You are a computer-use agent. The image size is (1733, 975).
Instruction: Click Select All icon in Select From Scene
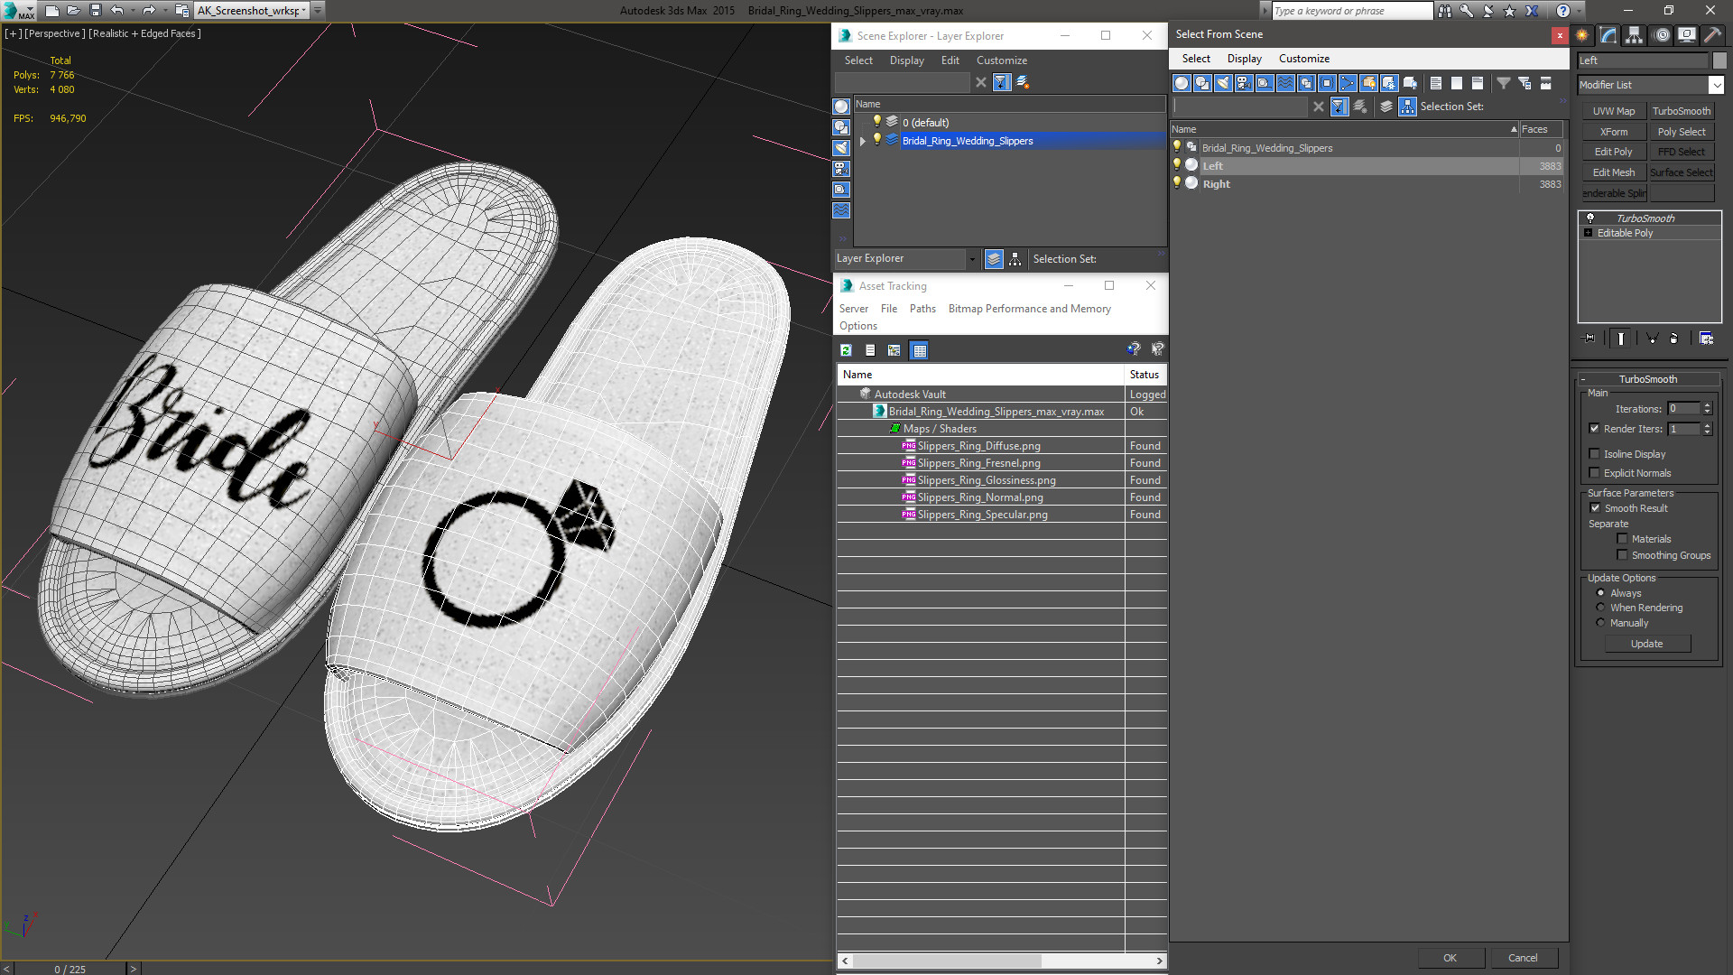pos(1436,83)
